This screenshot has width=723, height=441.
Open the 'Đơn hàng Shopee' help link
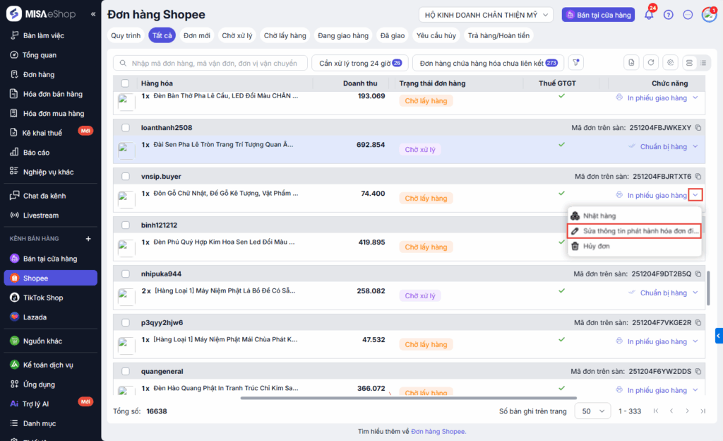pyautogui.click(x=438, y=431)
